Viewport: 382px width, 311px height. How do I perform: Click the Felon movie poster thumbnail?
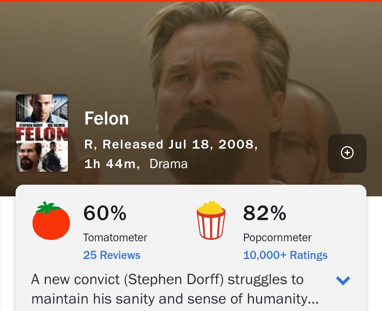(x=42, y=133)
